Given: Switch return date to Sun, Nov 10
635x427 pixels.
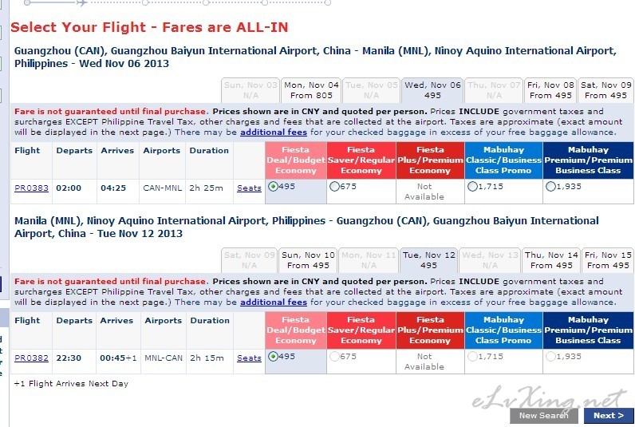Looking at the screenshot, I should (x=308, y=260).
